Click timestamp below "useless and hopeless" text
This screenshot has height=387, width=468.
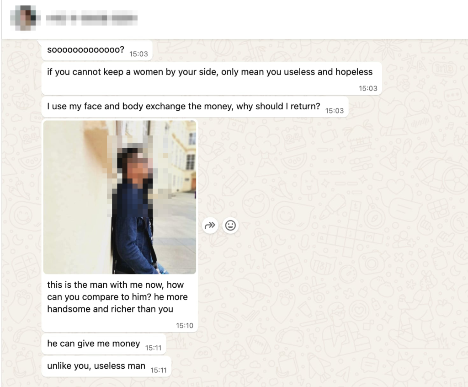click(368, 88)
